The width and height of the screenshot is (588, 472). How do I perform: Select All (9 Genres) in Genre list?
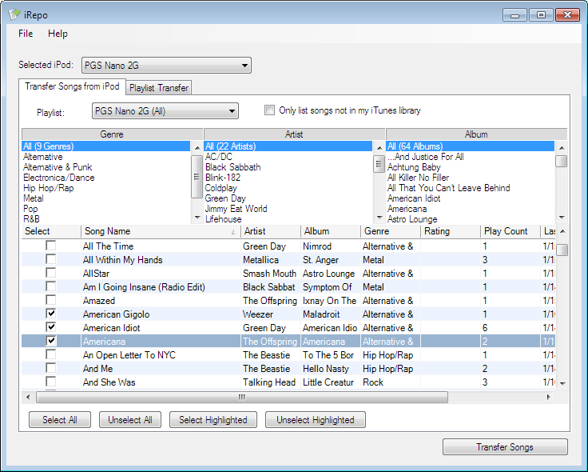[105, 146]
